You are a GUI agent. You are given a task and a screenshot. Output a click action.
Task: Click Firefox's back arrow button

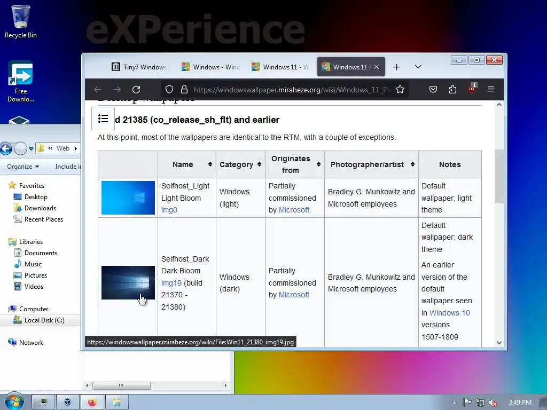coord(98,90)
